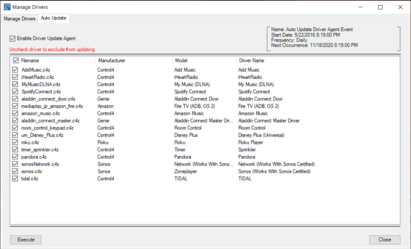Click the Fire TV (ADB, OS 2) model cell

(195, 106)
